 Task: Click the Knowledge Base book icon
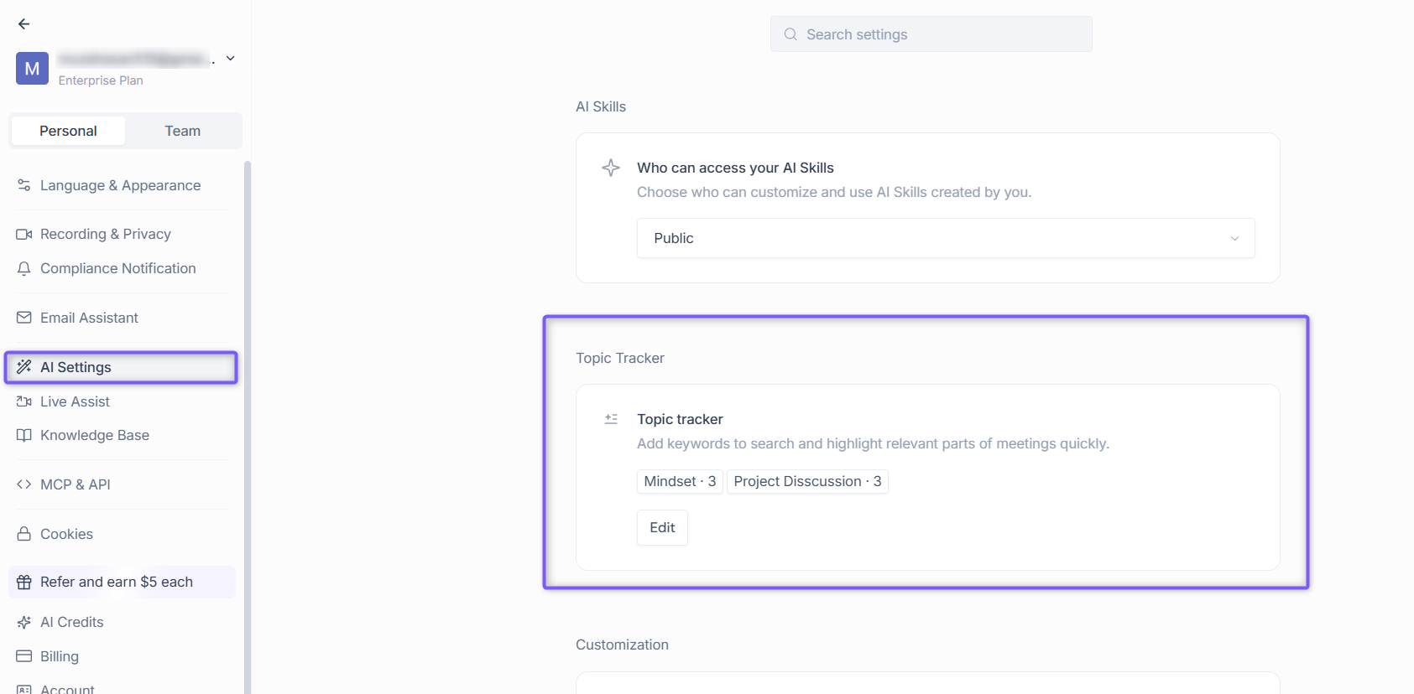[x=24, y=435]
